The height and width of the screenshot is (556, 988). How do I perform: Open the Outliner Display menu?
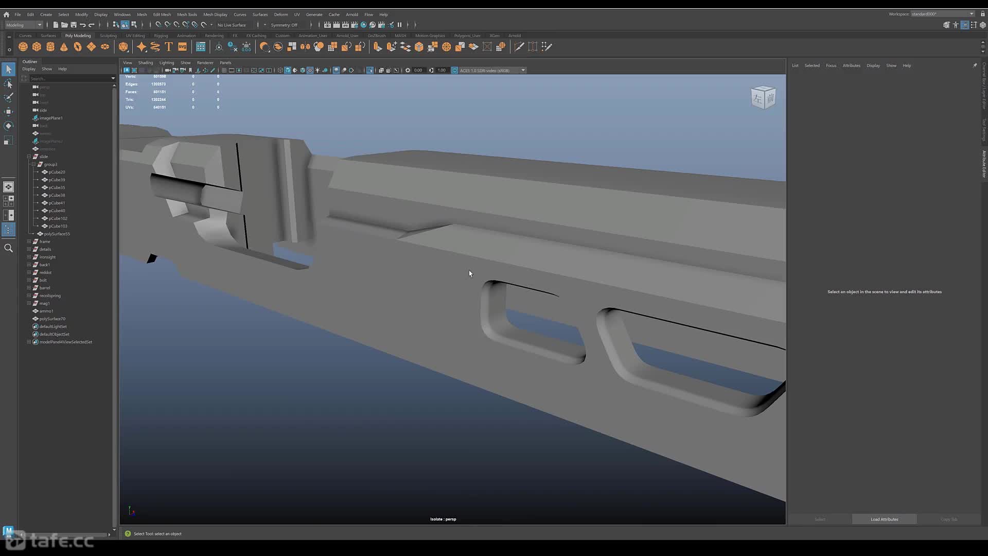(x=29, y=69)
